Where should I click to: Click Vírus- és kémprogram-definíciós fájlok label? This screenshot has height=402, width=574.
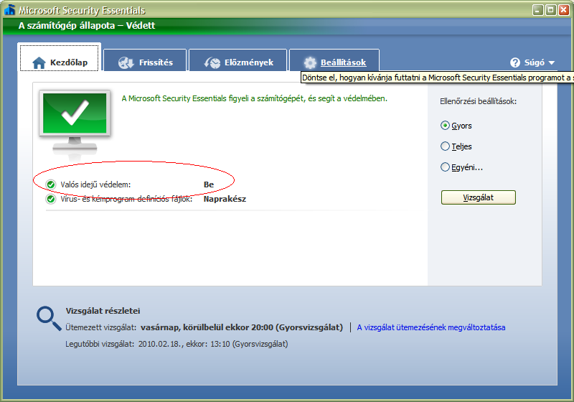click(x=126, y=199)
